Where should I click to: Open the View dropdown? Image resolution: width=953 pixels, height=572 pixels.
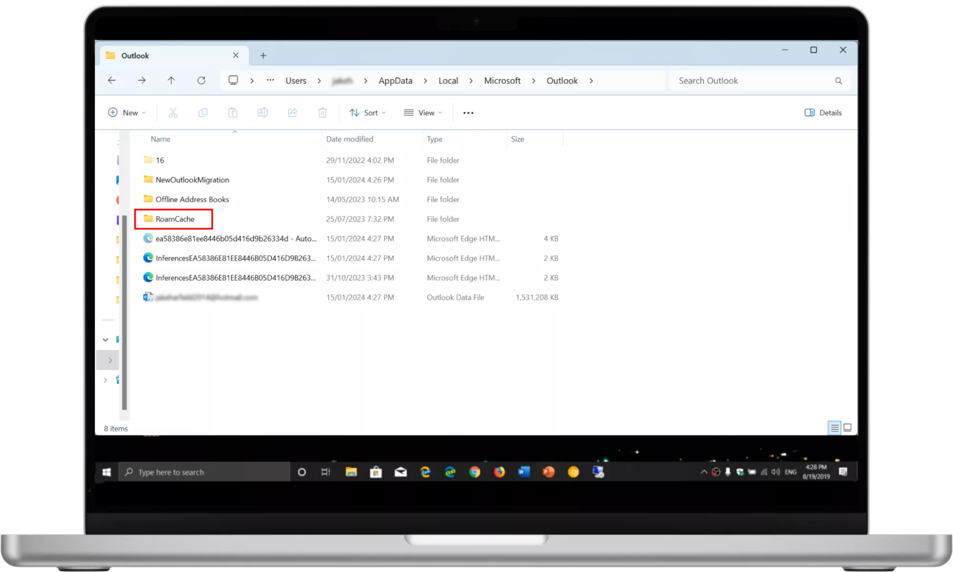click(x=423, y=113)
